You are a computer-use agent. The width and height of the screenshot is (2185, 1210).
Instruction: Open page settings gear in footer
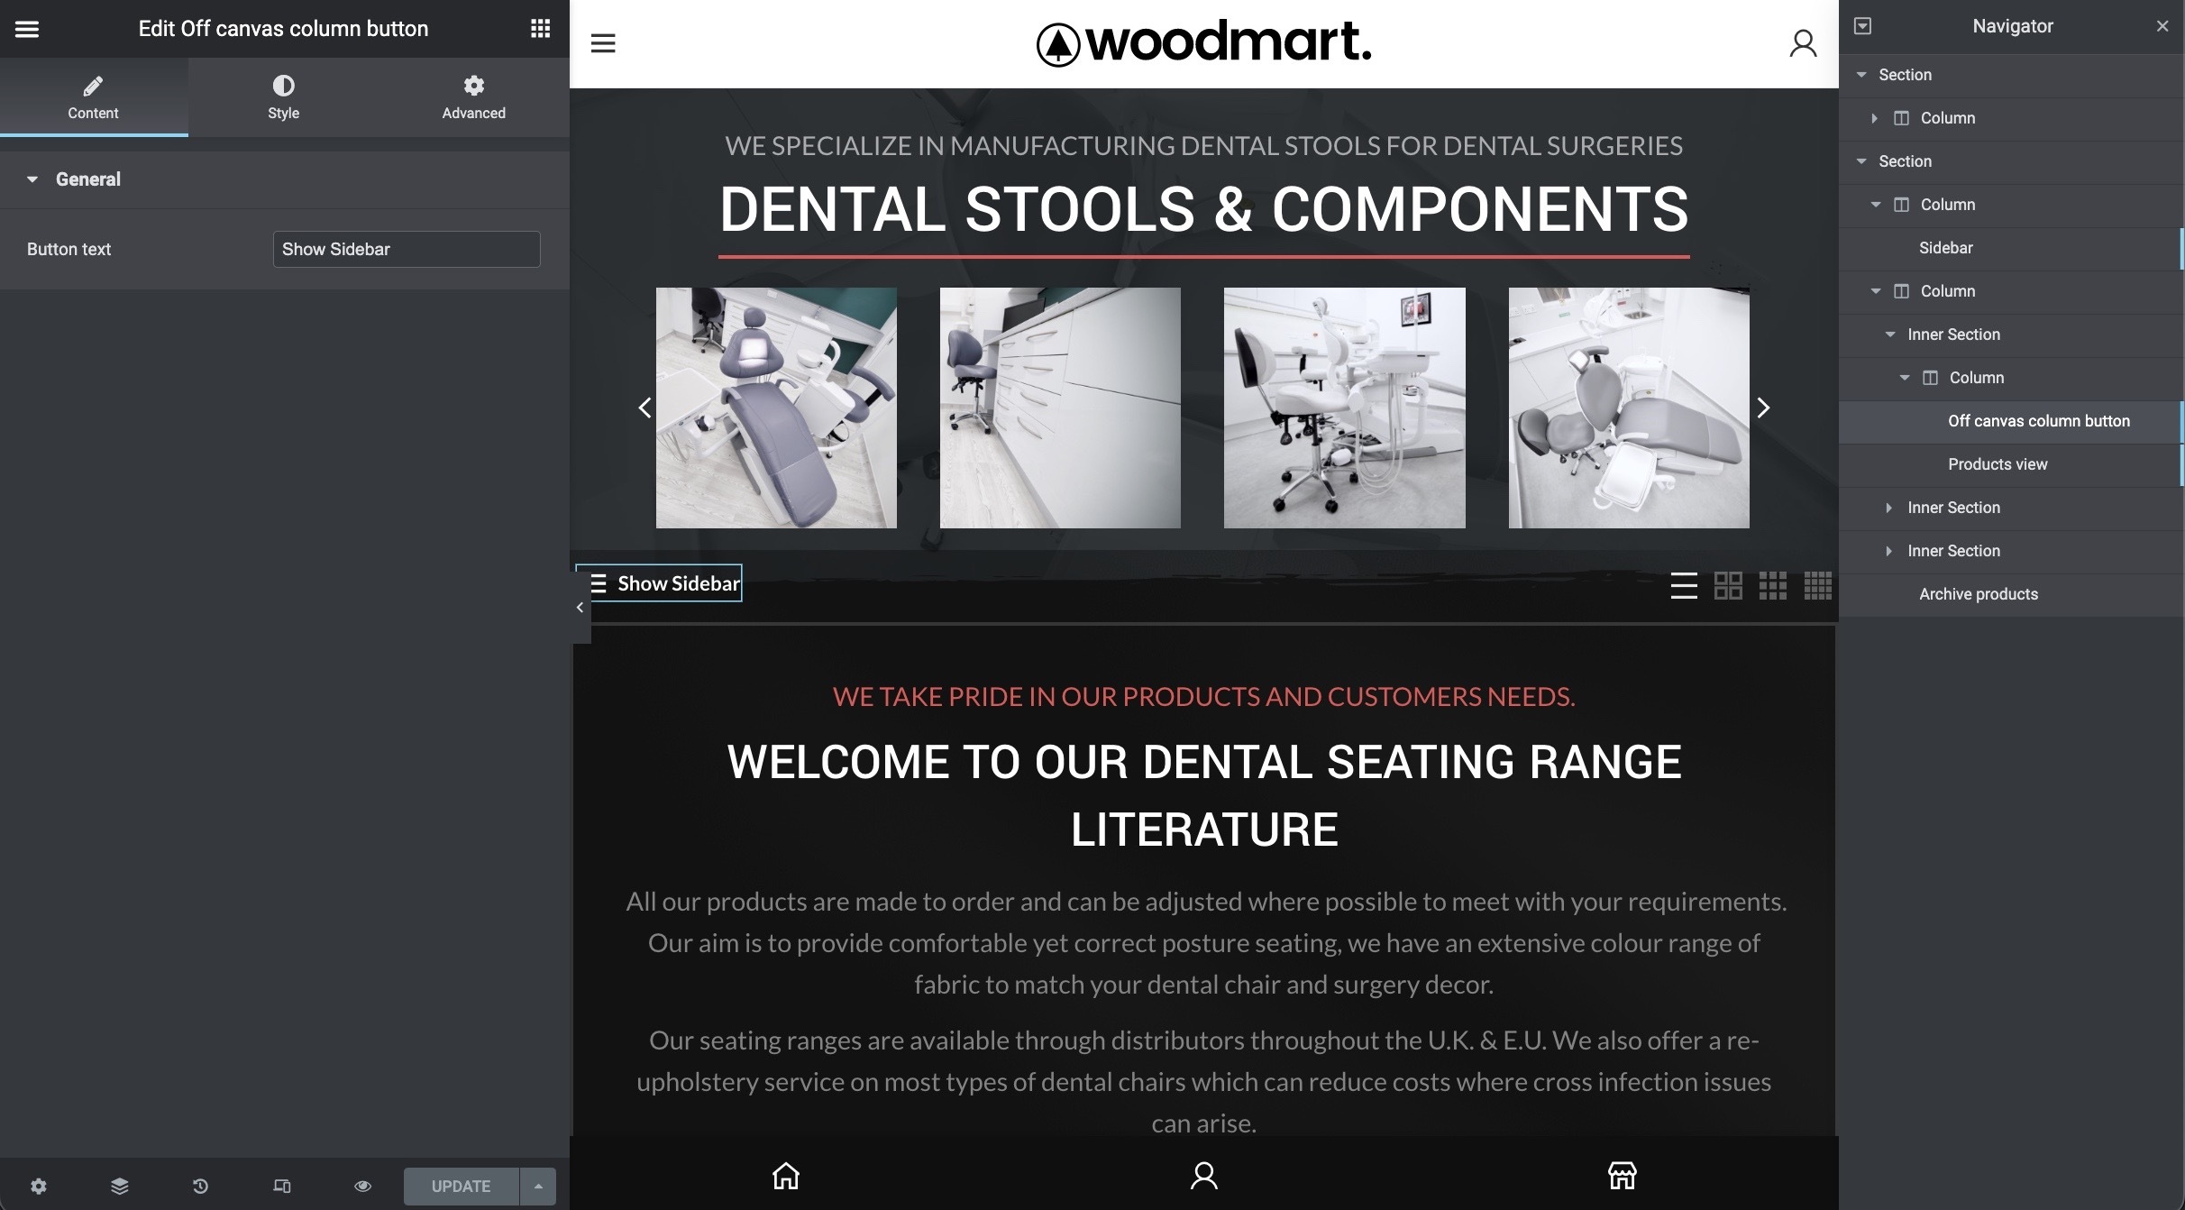39,1186
